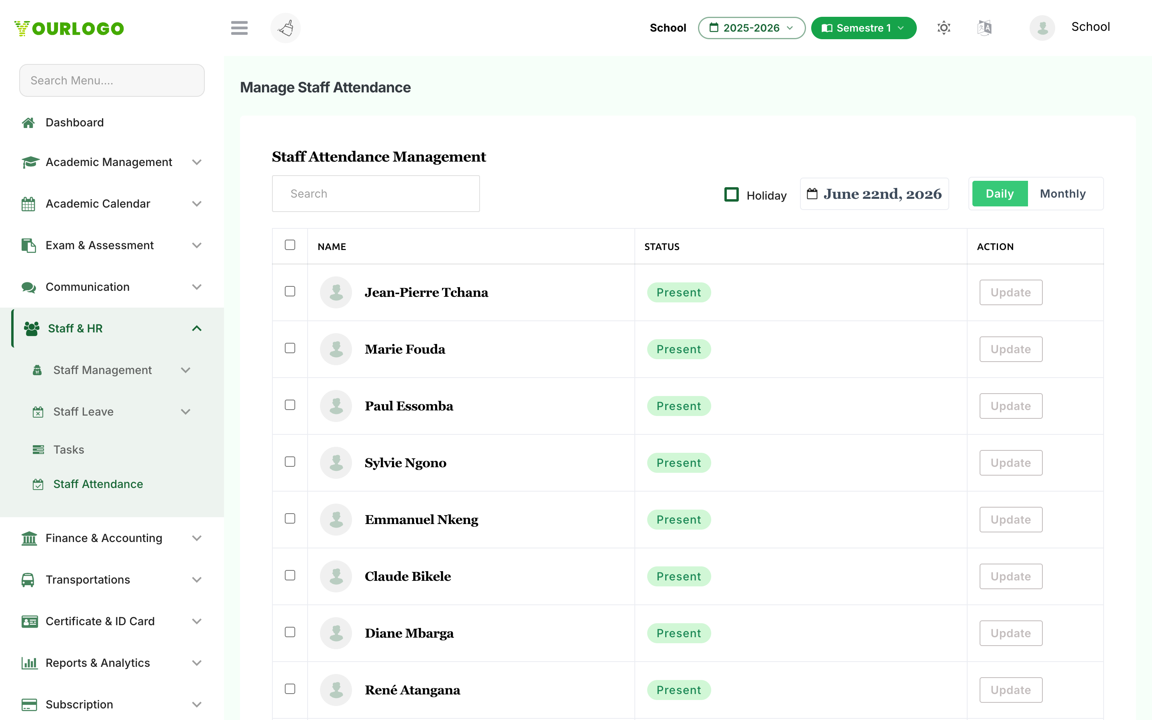Click Update for Jean-Pierre Tchana

tap(1011, 292)
